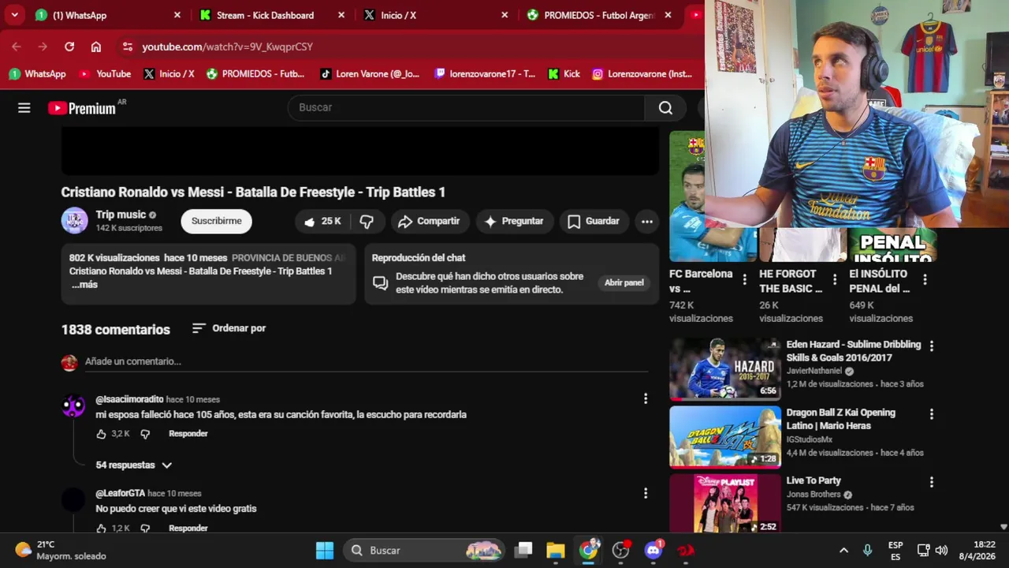Click the YouTube Premium logo
Image resolution: width=1009 pixels, height=568 pixels.
tap(82, 108)
